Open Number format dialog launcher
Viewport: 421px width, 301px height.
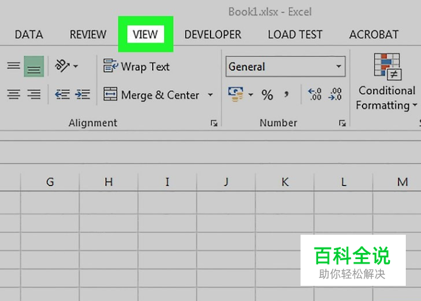pos(342,123)
